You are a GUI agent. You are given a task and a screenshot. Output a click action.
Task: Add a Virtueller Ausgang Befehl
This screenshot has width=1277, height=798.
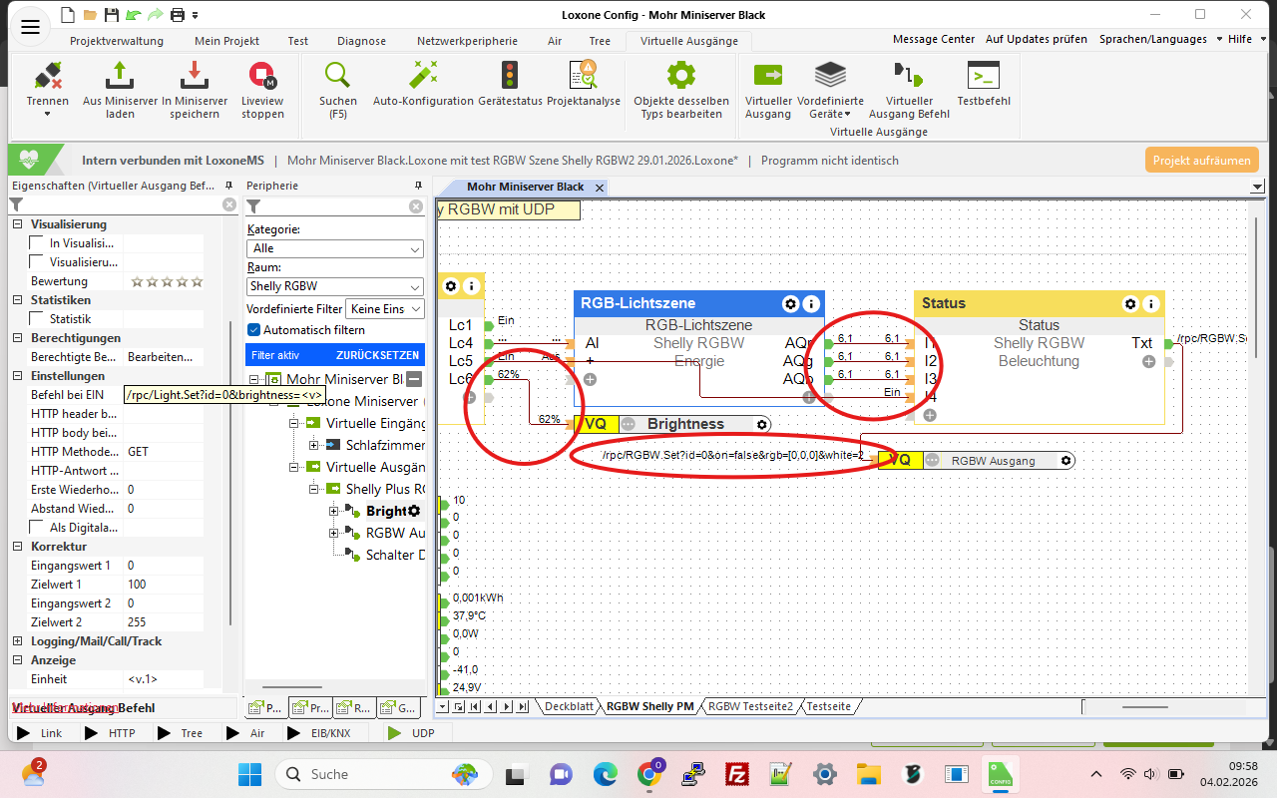(909, 89)
